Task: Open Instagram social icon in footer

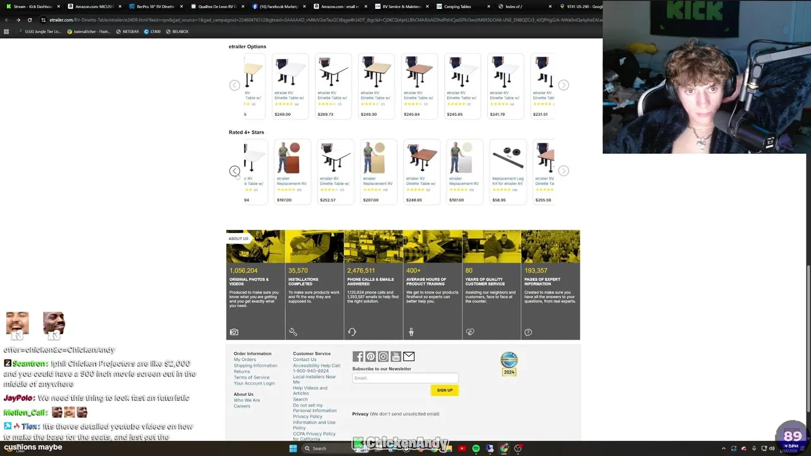Action: (383, 357)
